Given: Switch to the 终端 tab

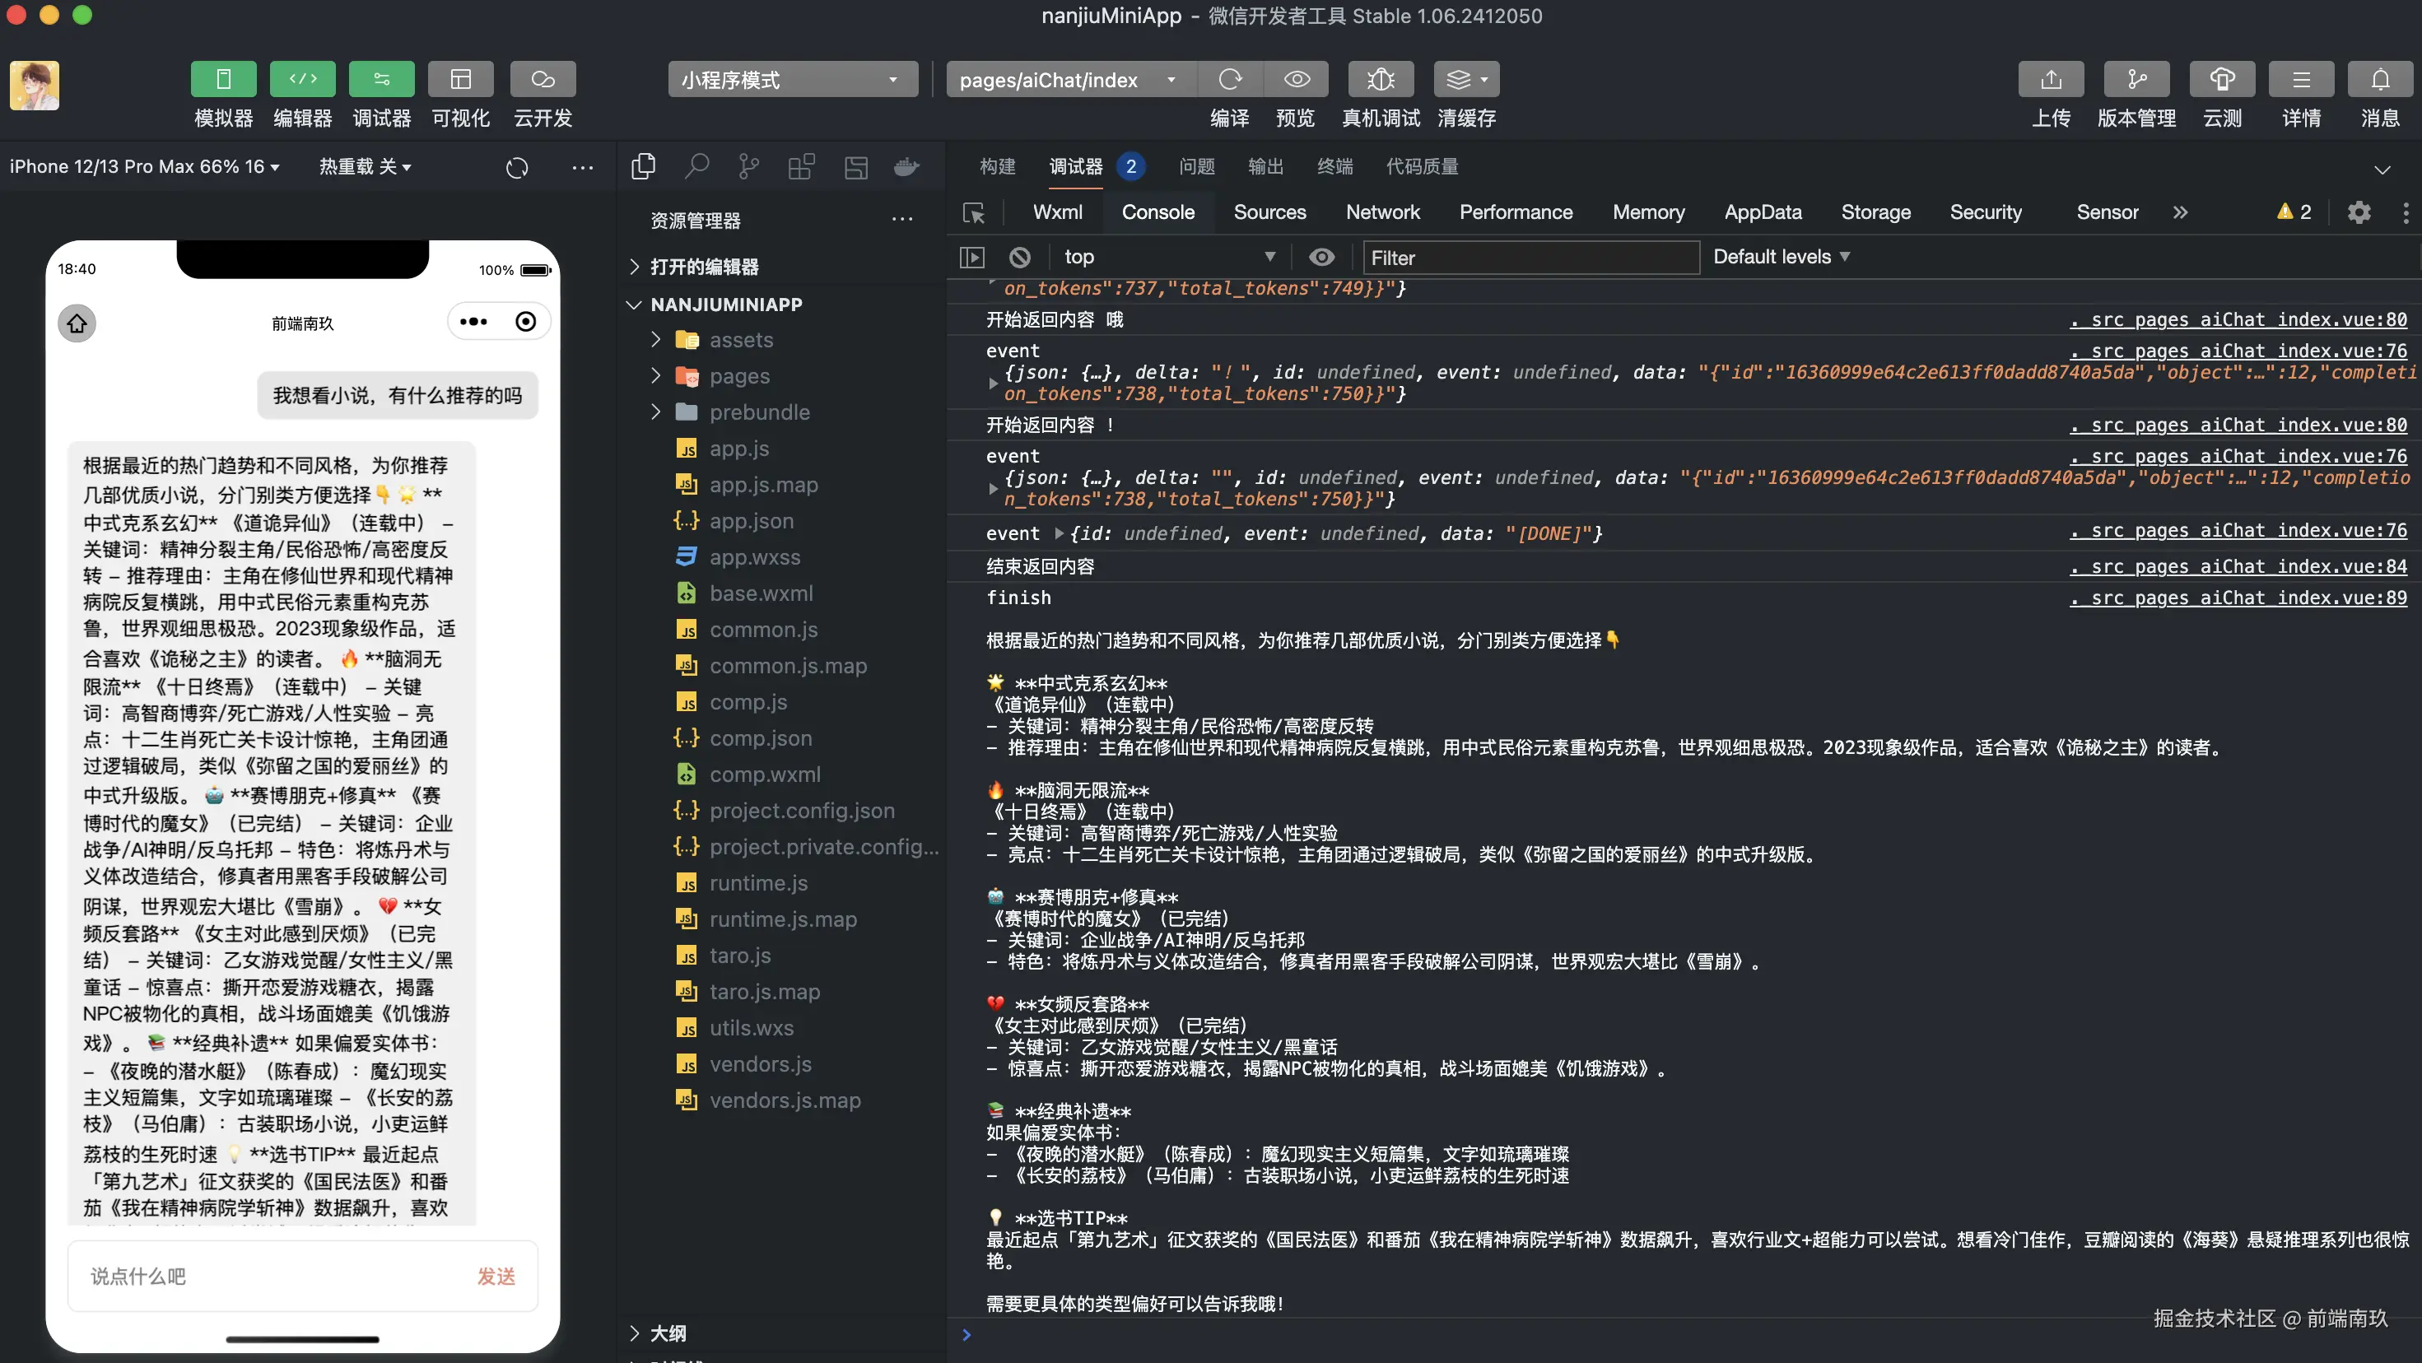Looking at the screenshot, I should [1334, 166].
